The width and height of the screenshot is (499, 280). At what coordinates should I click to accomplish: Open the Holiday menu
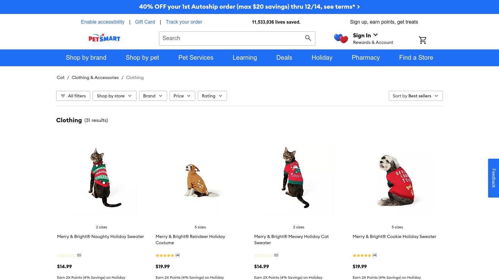tap(322, 58)
